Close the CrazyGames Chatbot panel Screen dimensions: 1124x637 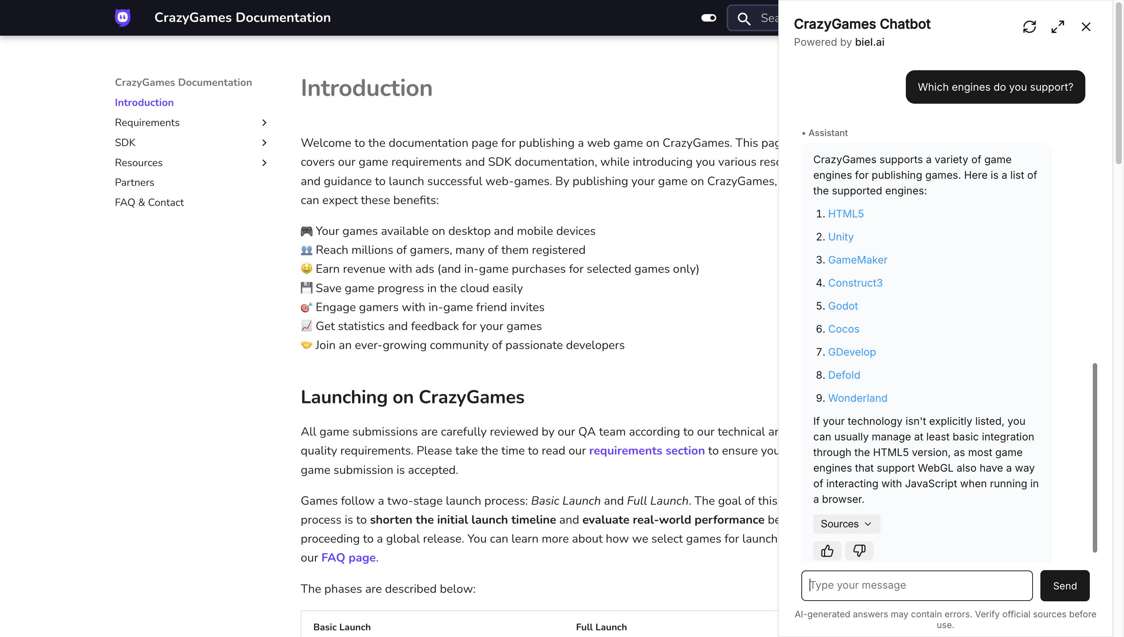point(1085,27)
